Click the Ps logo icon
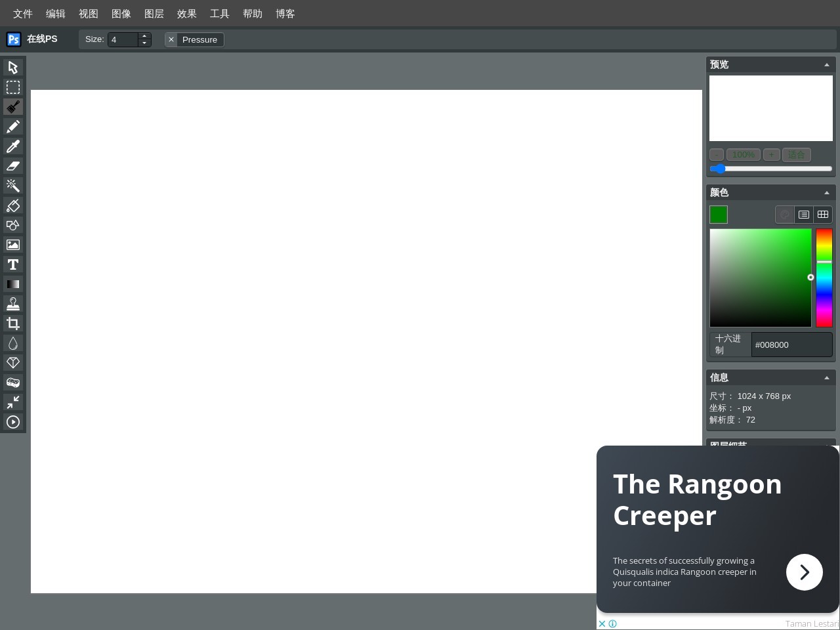This screenshot has height=630, width=840. coord(14,39)
